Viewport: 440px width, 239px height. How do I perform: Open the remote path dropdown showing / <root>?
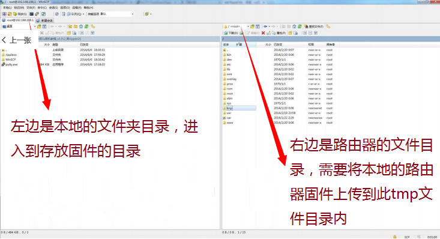(237, 26)
